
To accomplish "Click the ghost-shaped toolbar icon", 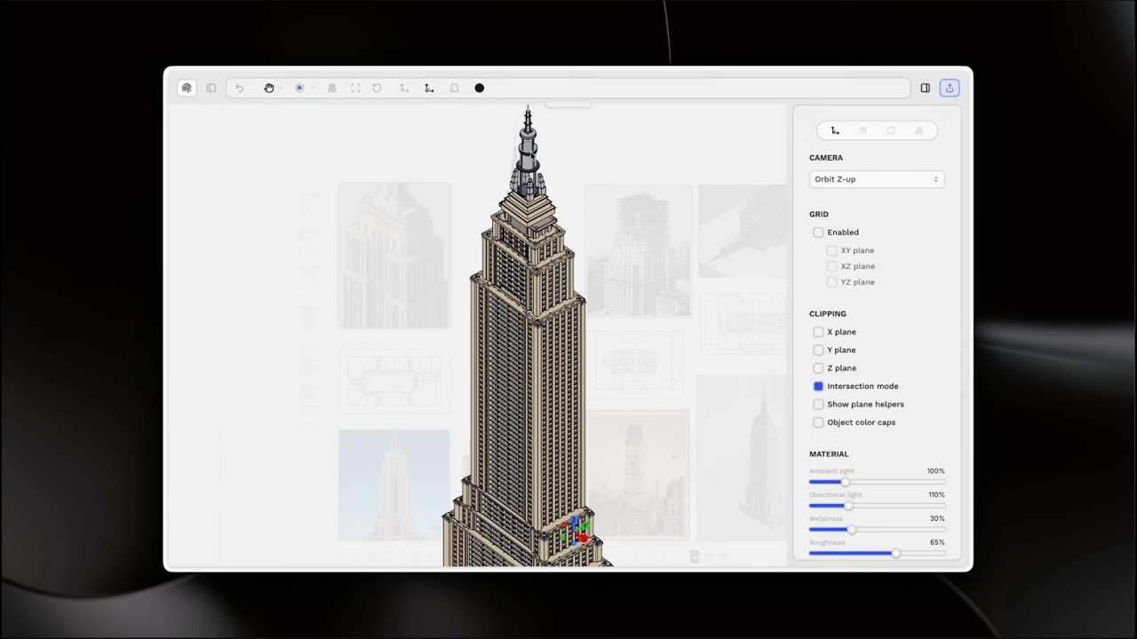I will [x=455, y=88].
